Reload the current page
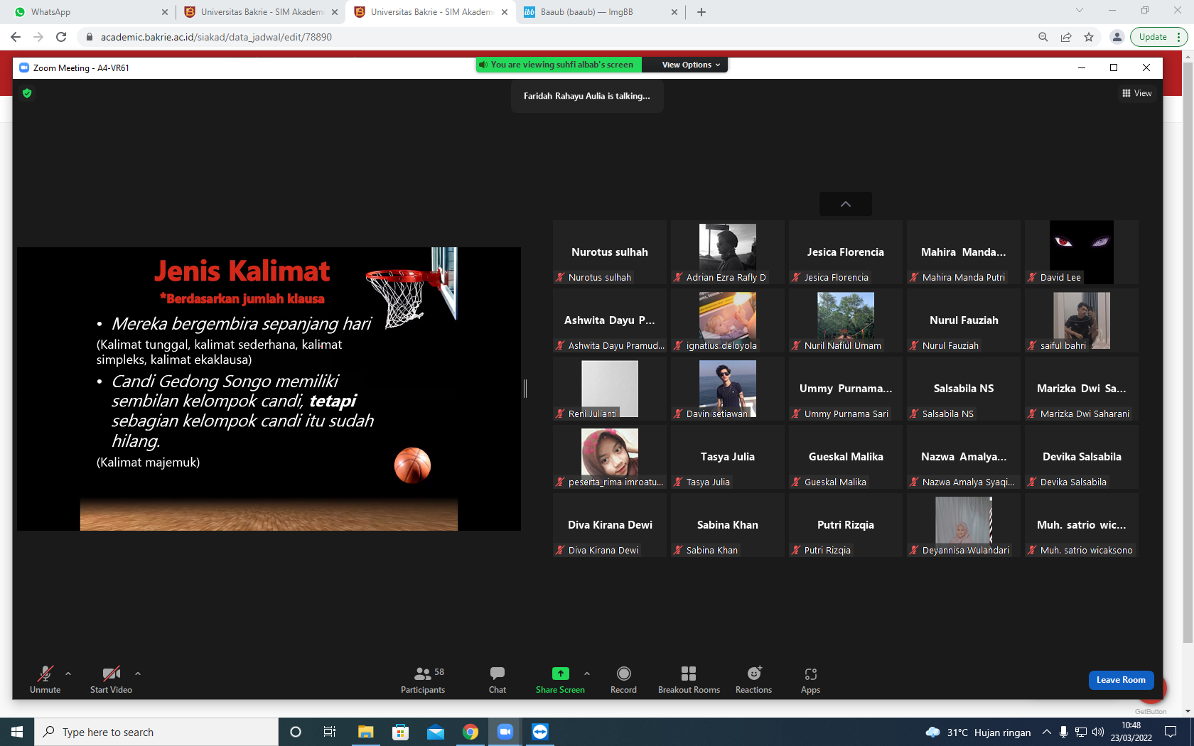 [x=61, y=37]
